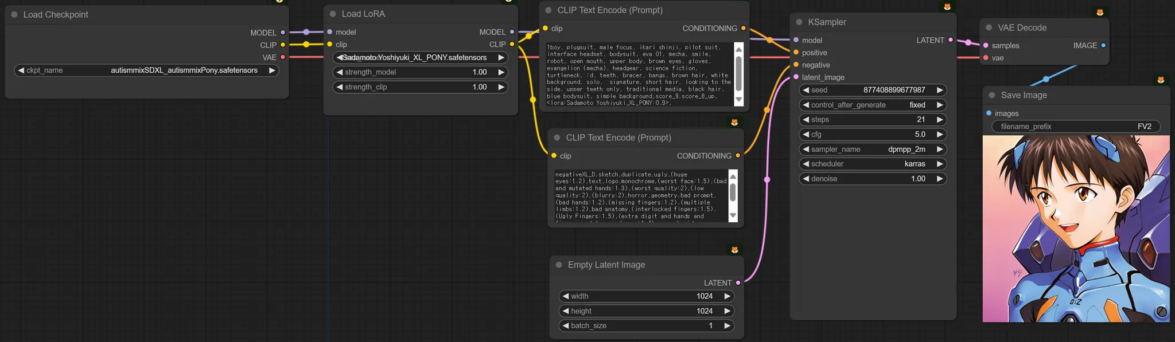Select next checkpoint with ckpt_name right arrow

click(272, 70)
